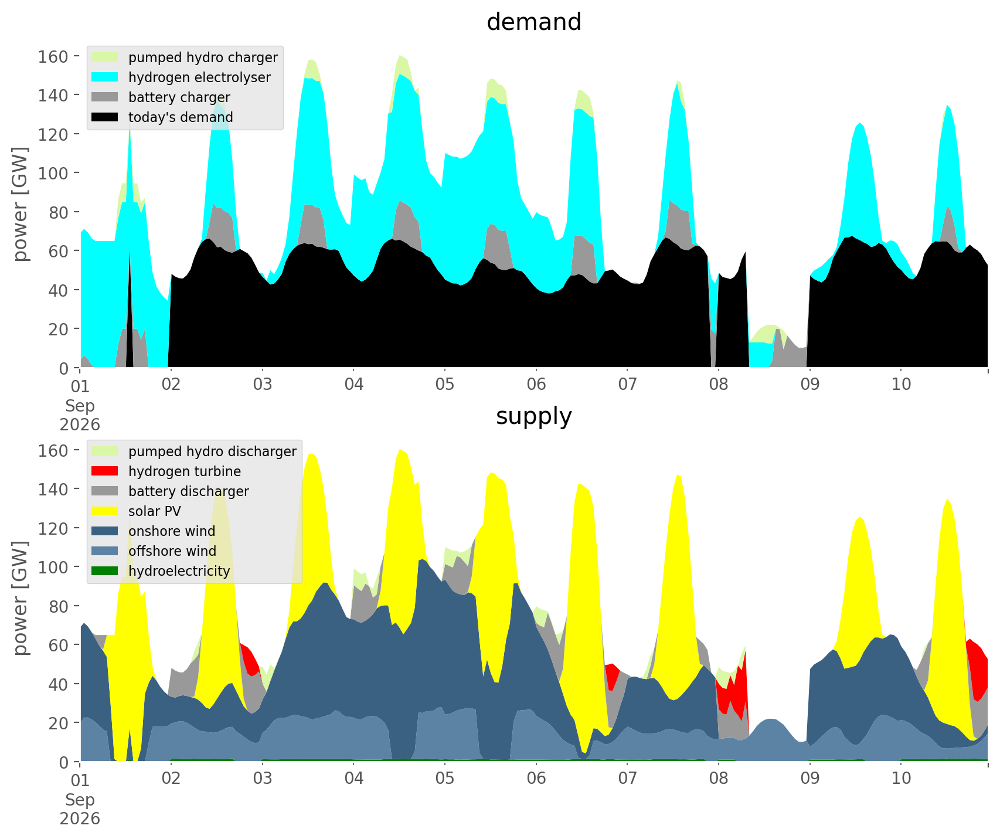
Task: Click the cyan hydrogen electrolyser legend swatch
Action: pyautogui.click(x=105, y=77)
